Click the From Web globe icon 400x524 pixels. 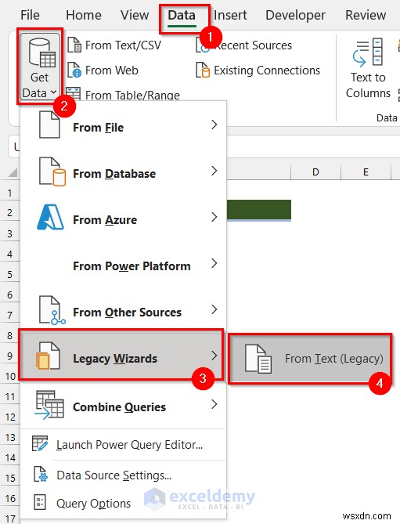(x=74, y=70)
